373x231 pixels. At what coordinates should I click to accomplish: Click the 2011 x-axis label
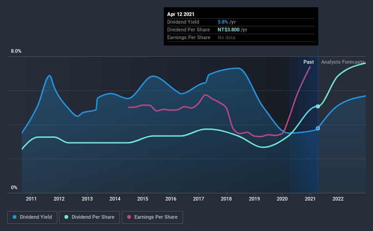31,199
